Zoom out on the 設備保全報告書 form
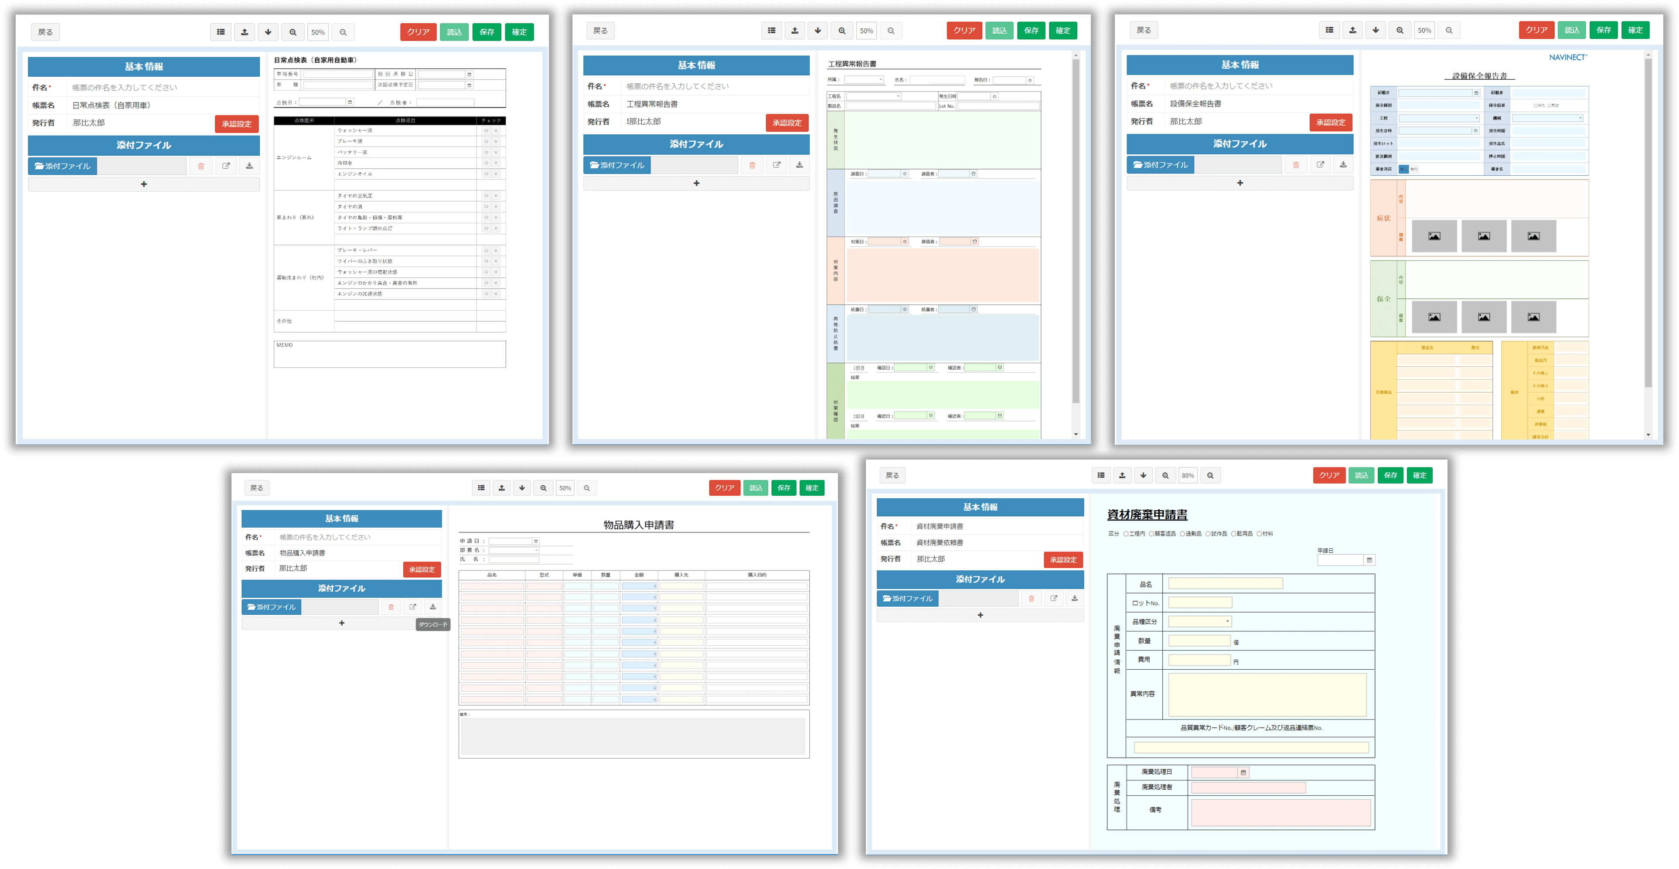 coord(1449,30)
